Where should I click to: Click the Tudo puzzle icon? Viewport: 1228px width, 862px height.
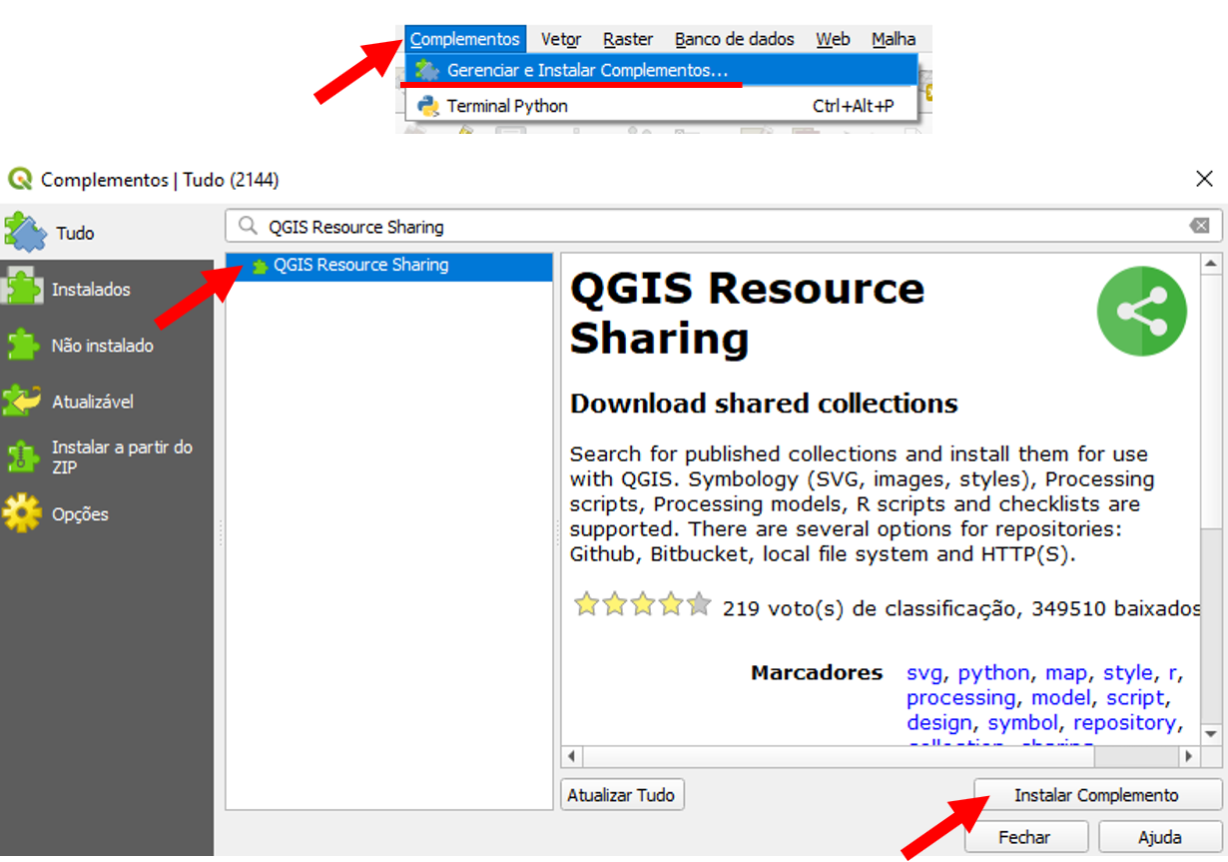point(25,232)
